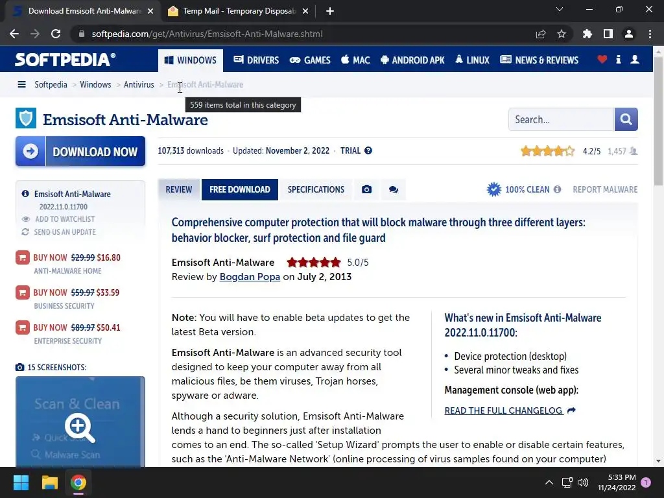Open a new browser tab

pyautogui.click(x=330, y=11)
